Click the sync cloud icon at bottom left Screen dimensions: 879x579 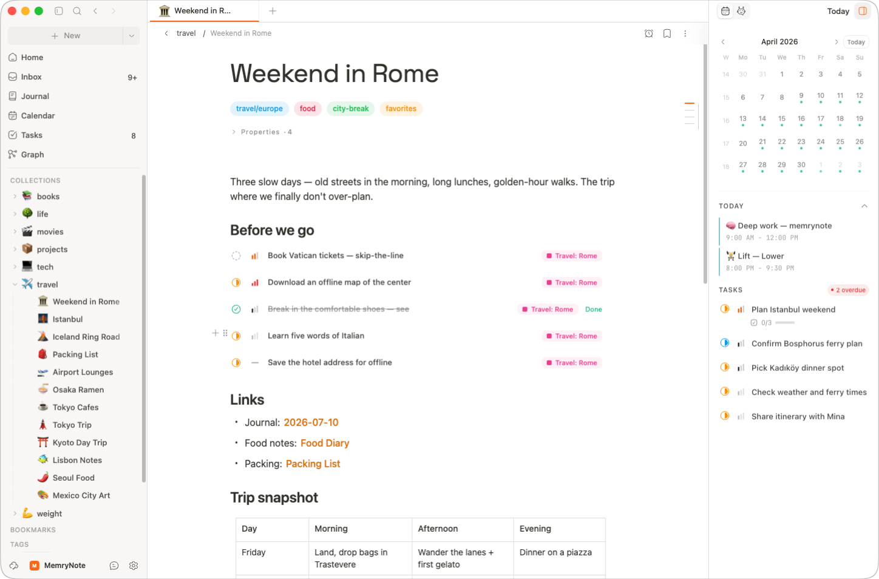[x=14, y=566]
